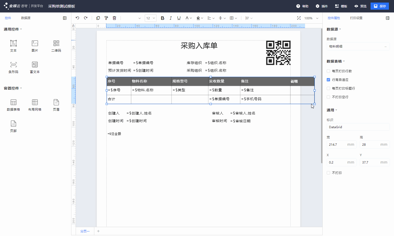Select the 页眉 header container control
Viewport: 394px width, 236px height.
click(56, 105)
